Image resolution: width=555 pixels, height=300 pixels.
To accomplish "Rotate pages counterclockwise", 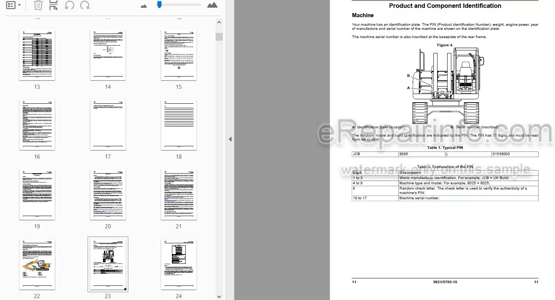I will coord(69,5).
